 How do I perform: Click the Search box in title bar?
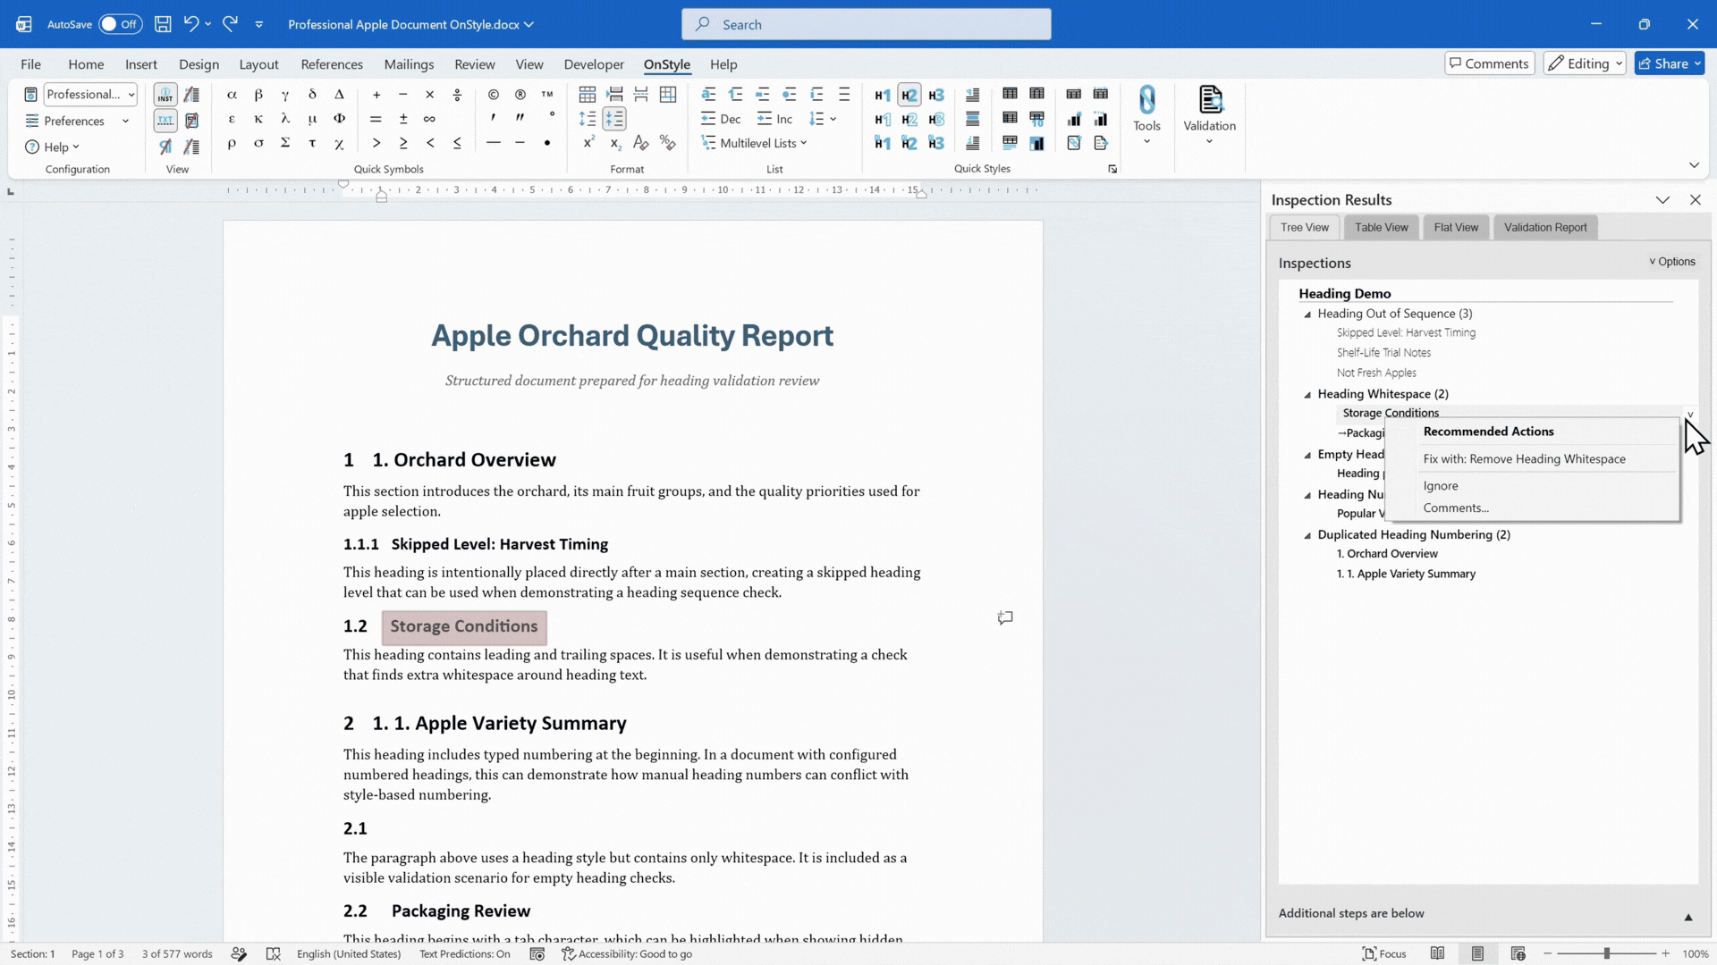pos(866,24)
